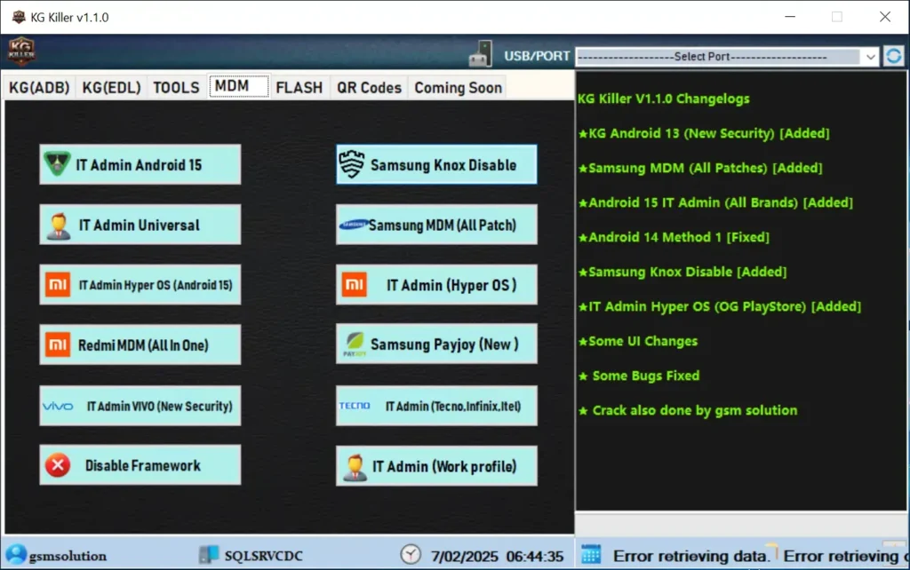This screenshot has width=910, height=570.
Task: Click 'KG Android 13 (New Security) [Added]' line
Action: (704, 133)
